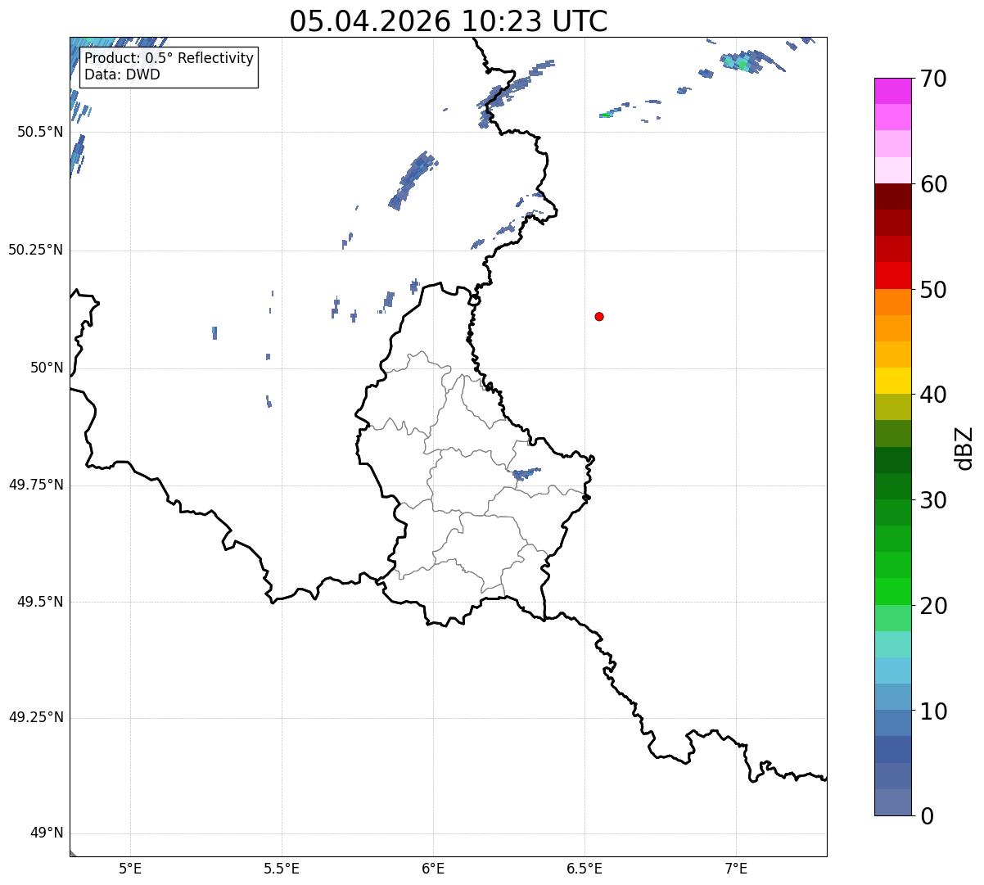The width and height of the screenshot is (984, 885).
Task: Click the 05.04.2026 10:23 UTC title
Action: pos(449,20)
